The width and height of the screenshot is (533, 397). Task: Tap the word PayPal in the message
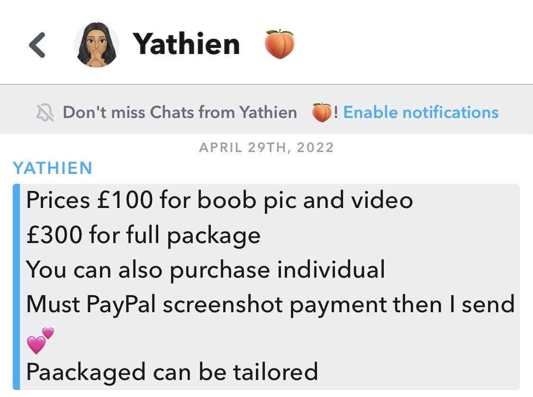pyautogui.click(x=121, y=305)
